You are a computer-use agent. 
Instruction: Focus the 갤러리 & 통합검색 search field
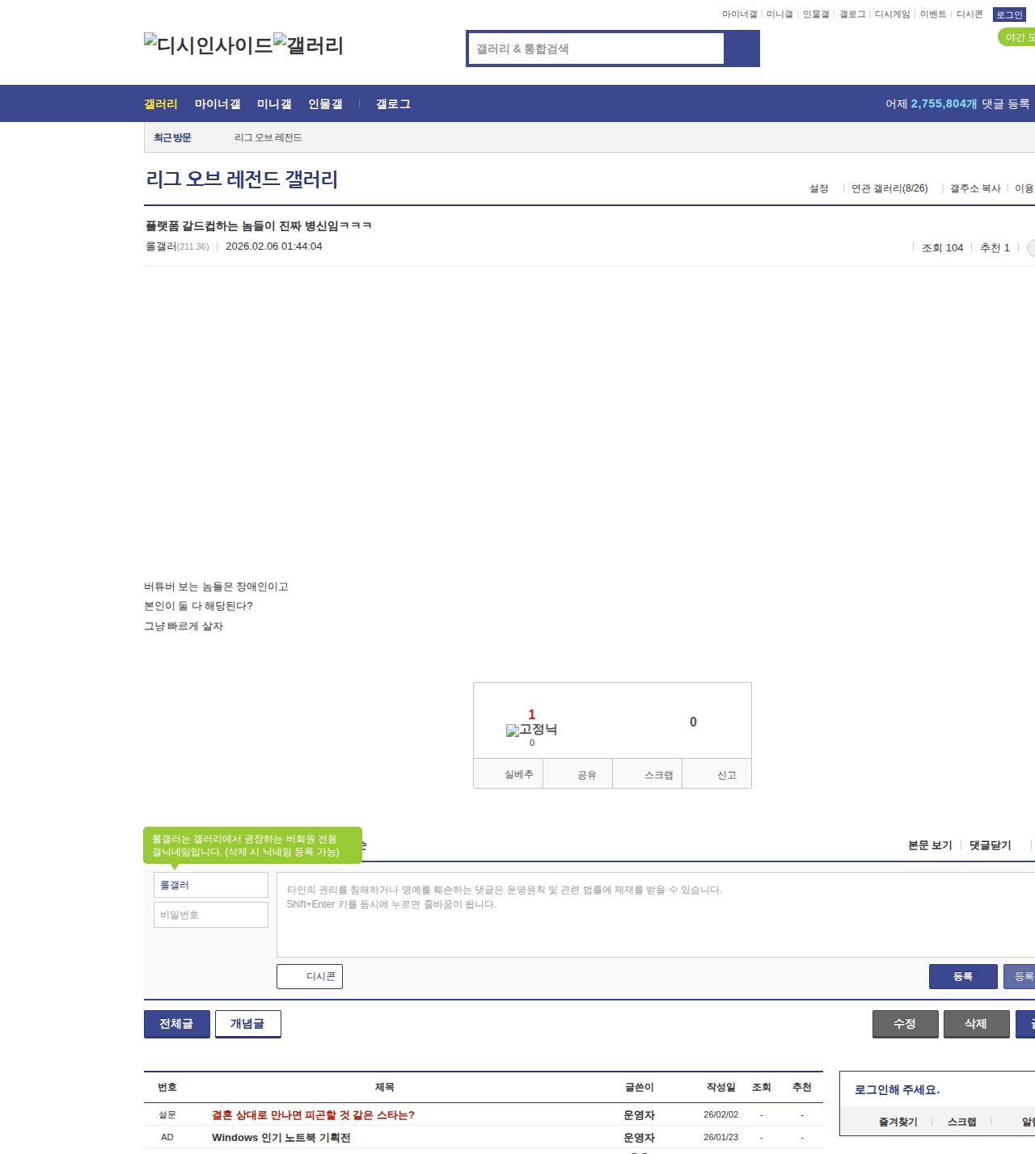596,48
